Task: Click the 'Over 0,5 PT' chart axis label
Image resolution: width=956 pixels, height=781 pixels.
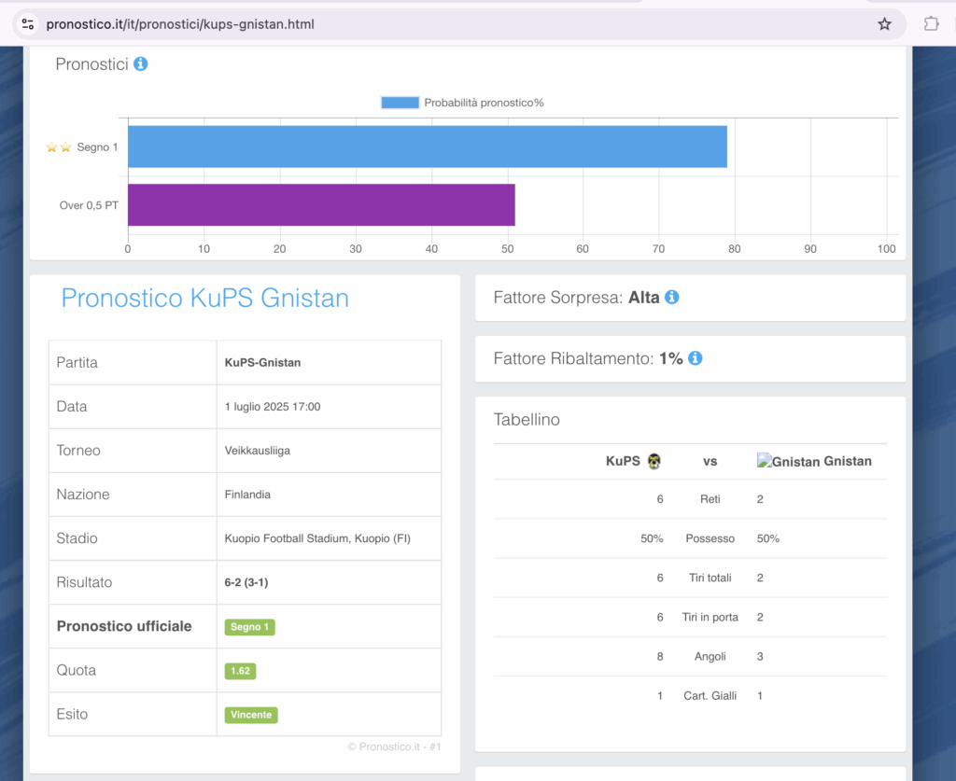Action: [x=89, y=205]
